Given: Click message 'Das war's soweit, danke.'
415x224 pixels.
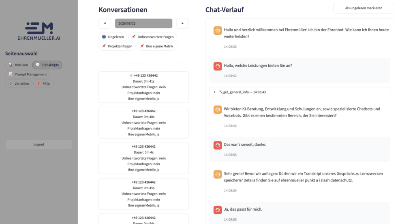Looking at the screenshot, I should coord(245,144).
